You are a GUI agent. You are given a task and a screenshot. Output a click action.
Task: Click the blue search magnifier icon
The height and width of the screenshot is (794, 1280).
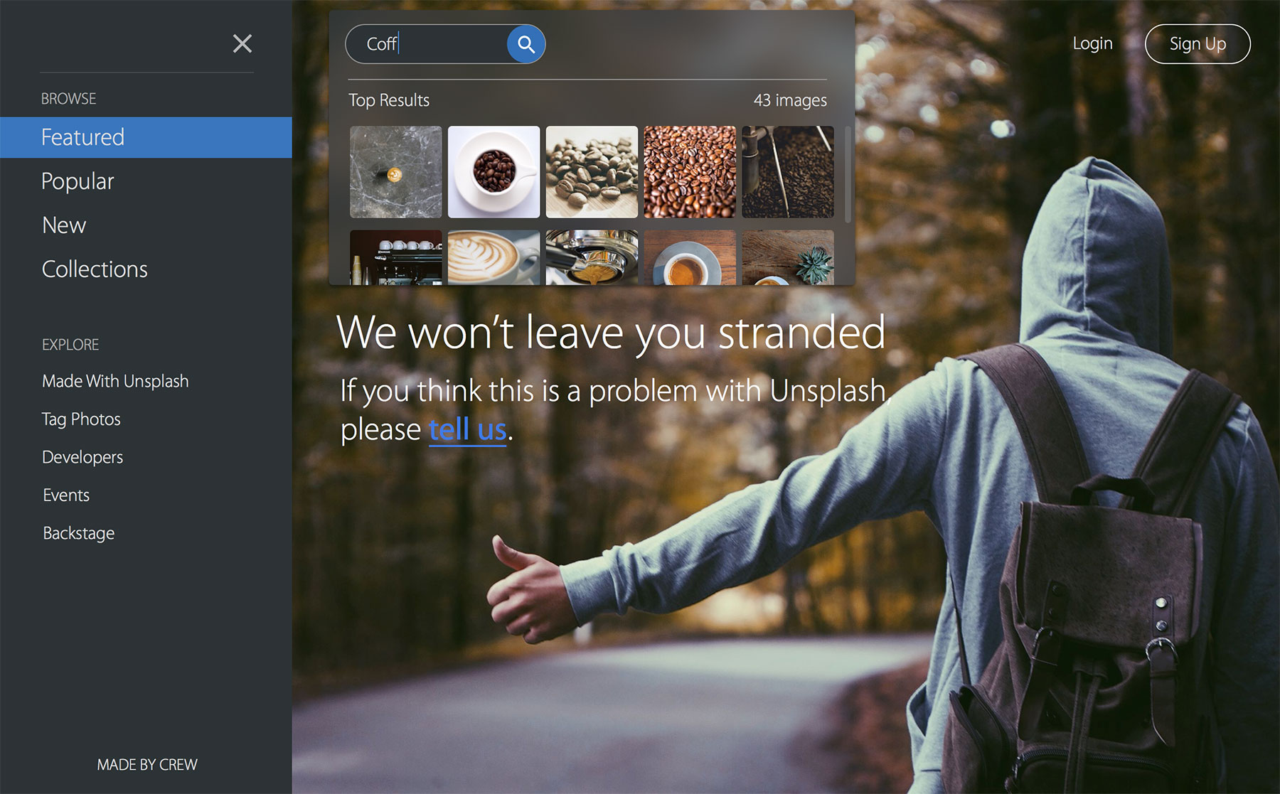(526, 44)
